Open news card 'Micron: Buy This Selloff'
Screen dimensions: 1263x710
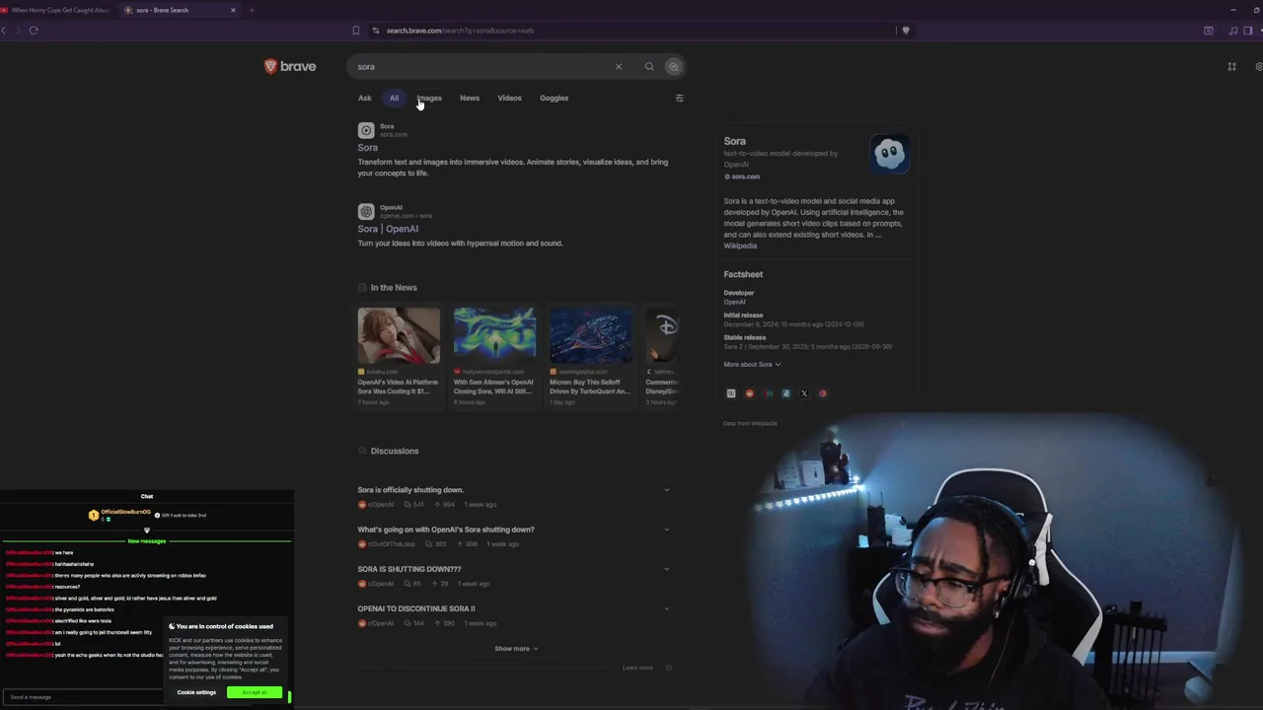click(x=590, y=356)
